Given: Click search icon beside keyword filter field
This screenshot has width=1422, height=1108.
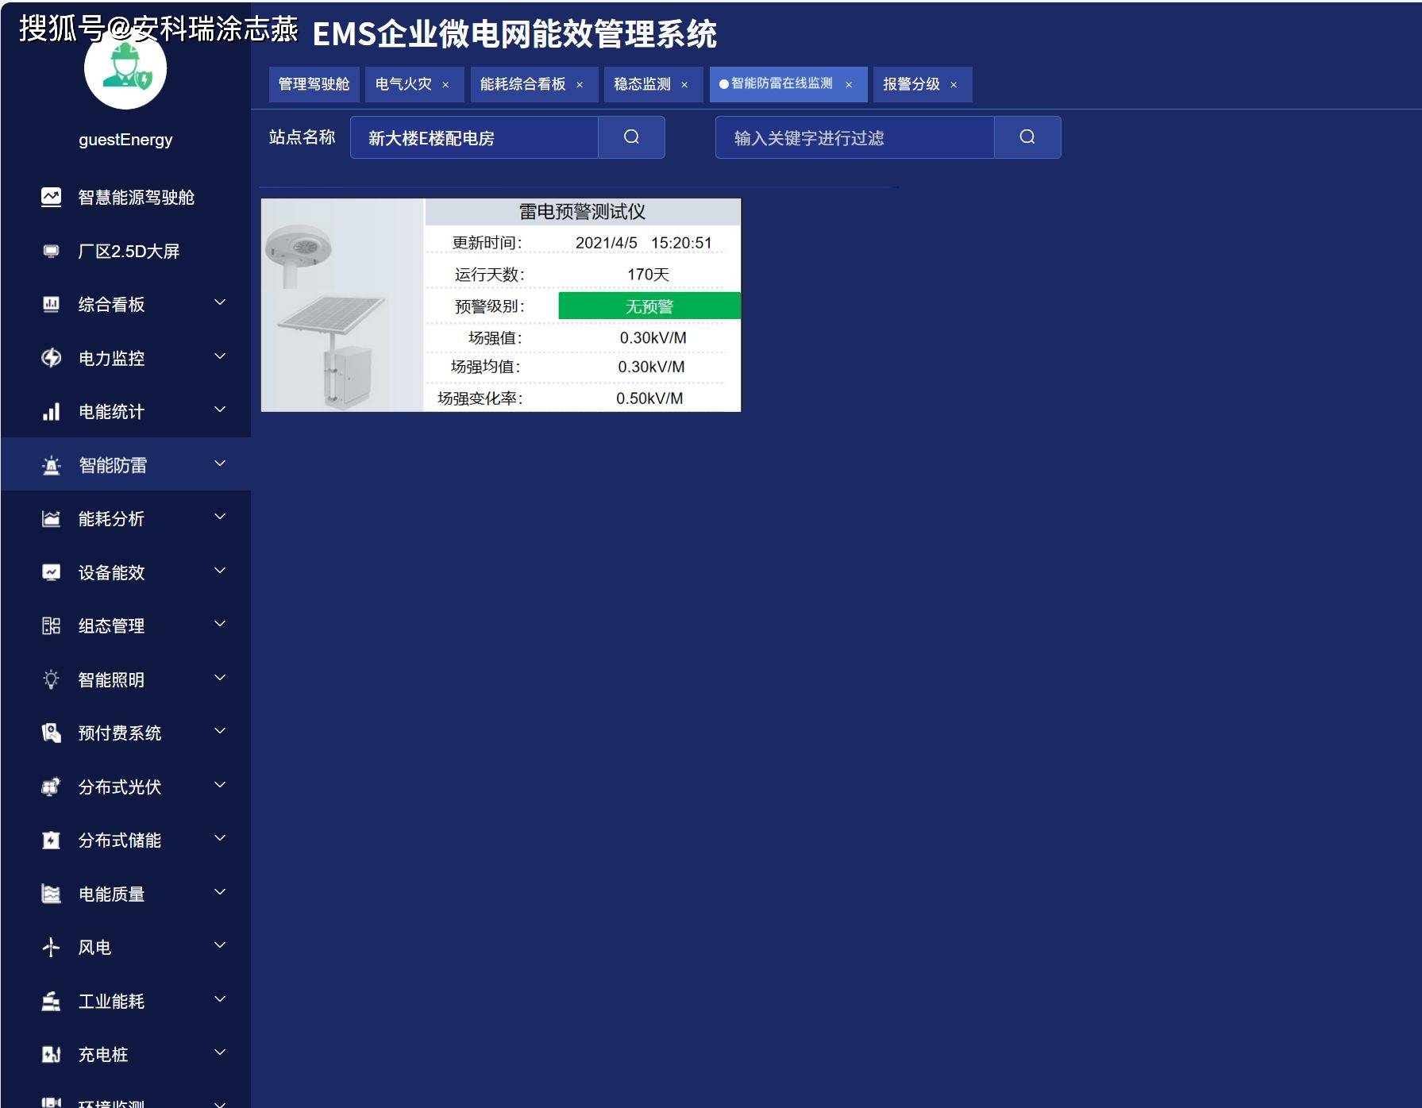Looking at the screenshot, I should [x=1027, y=137].
